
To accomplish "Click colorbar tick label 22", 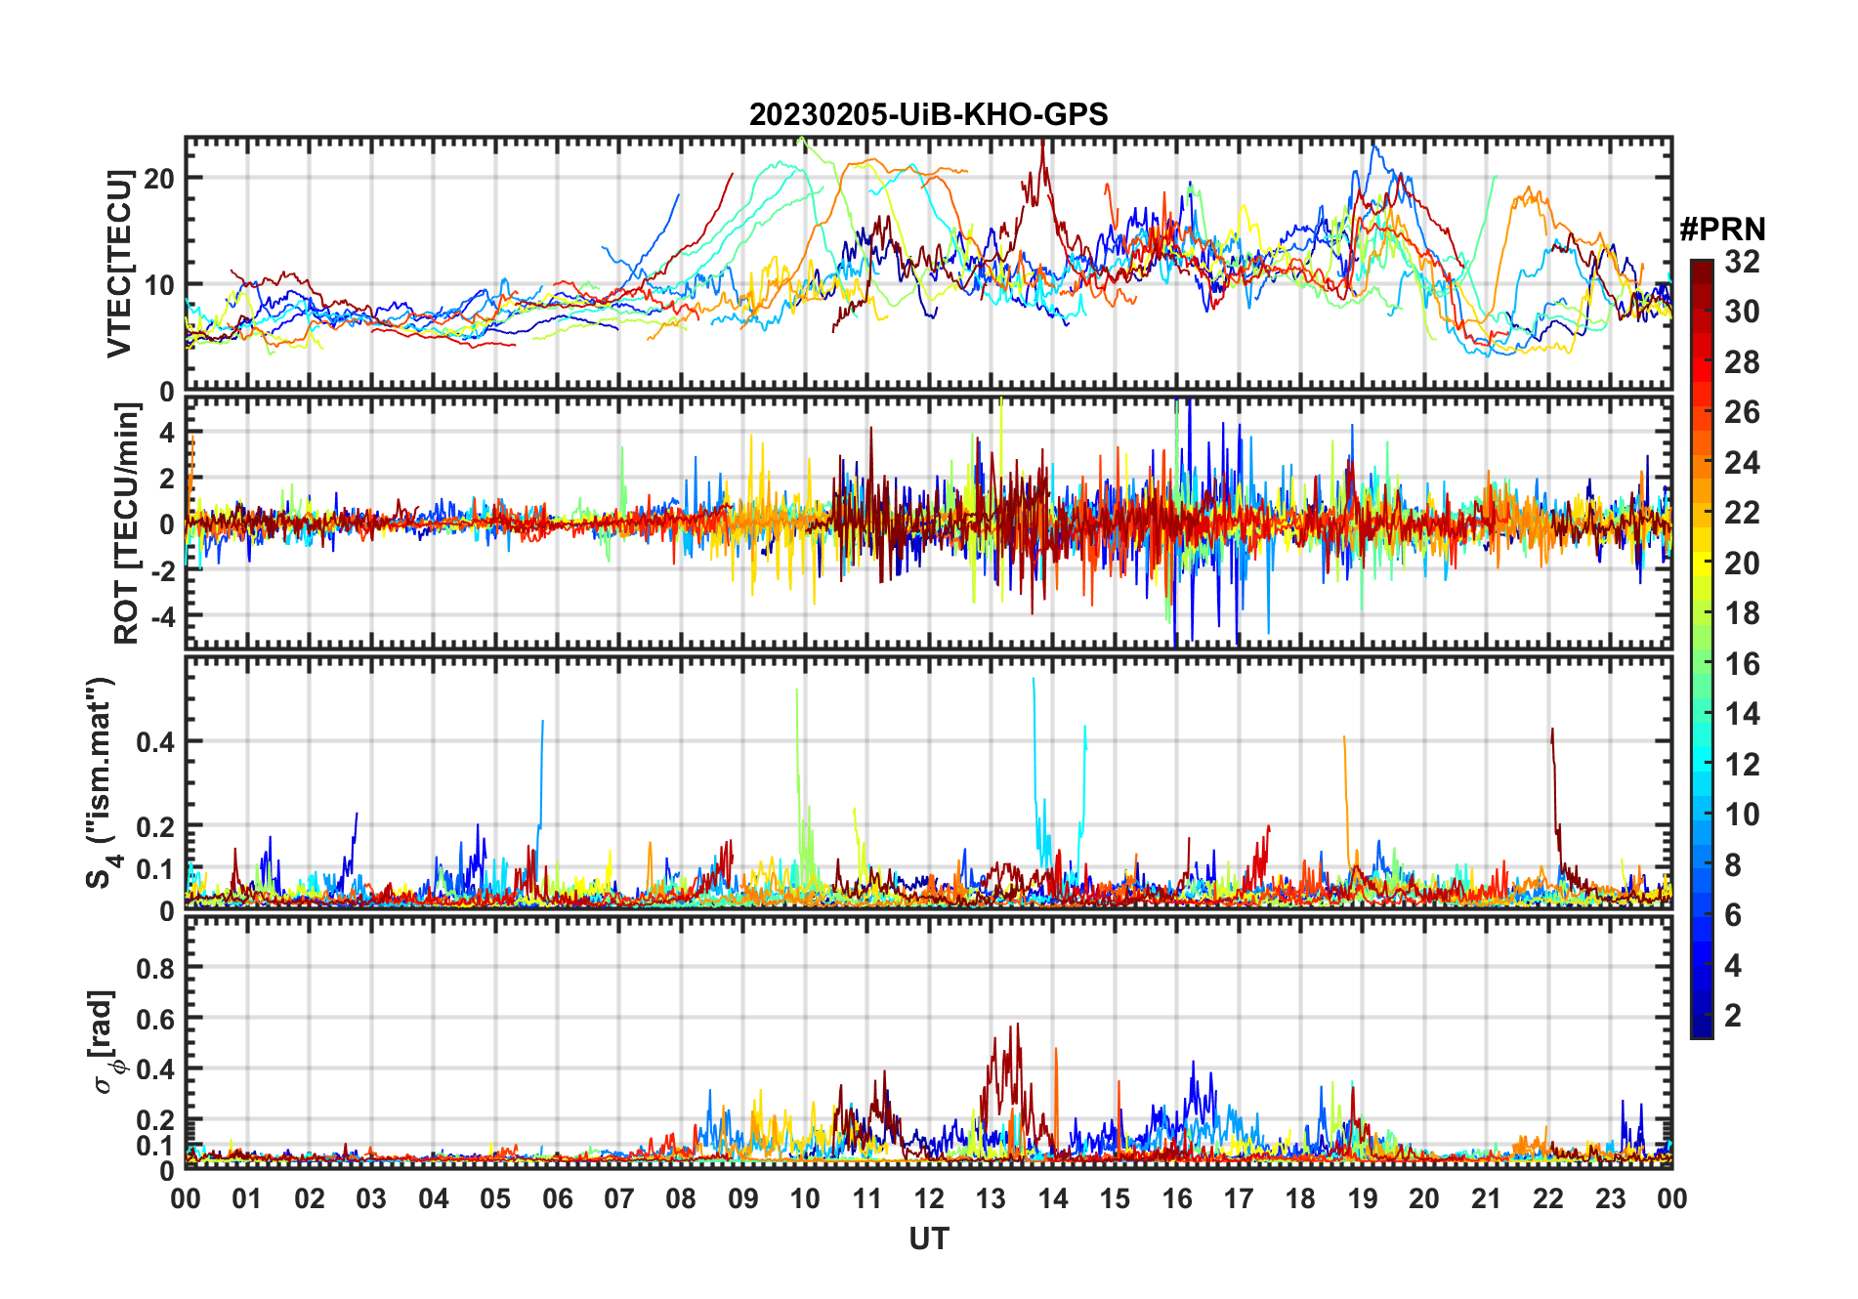I will point(1742,513).
